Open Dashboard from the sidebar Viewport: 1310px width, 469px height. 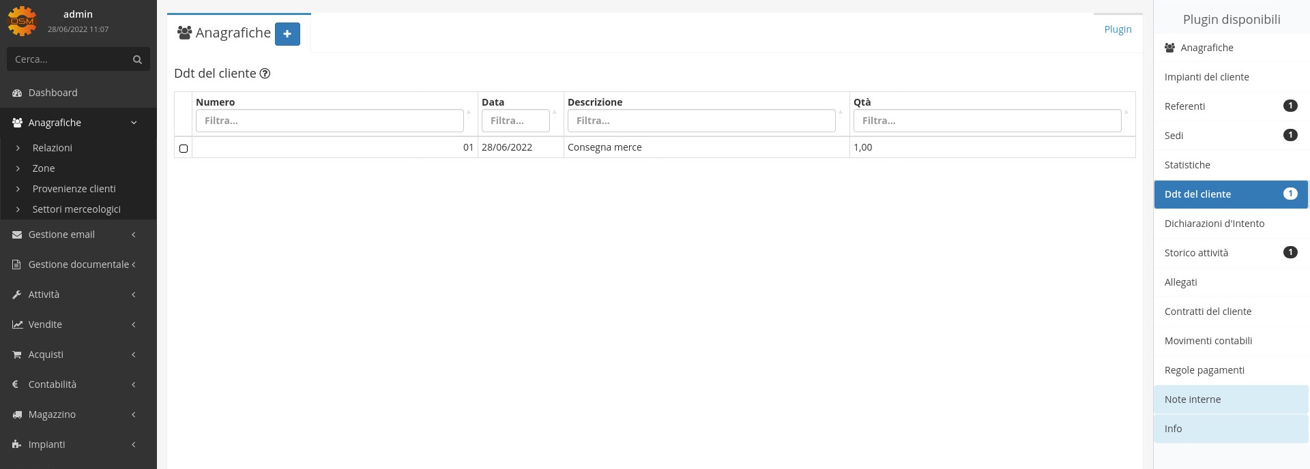click(x=53, y=93)
